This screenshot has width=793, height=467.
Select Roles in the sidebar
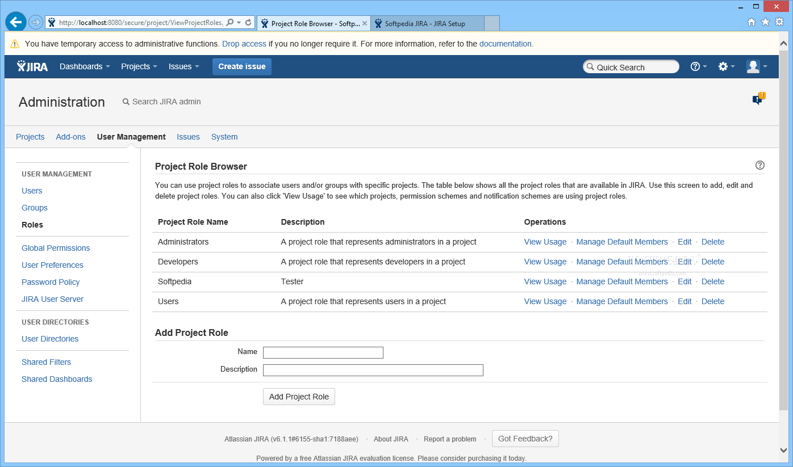[32, 225]
